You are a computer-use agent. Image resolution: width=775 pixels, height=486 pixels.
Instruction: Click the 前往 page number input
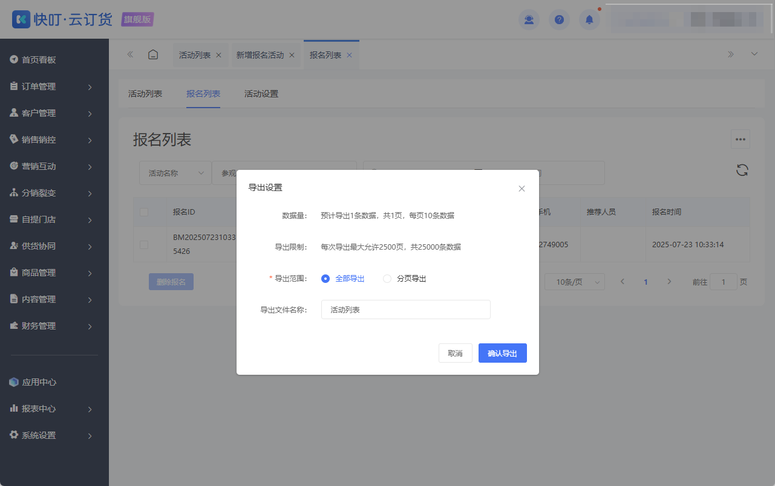pyautogui.click(x=724, y=282)
